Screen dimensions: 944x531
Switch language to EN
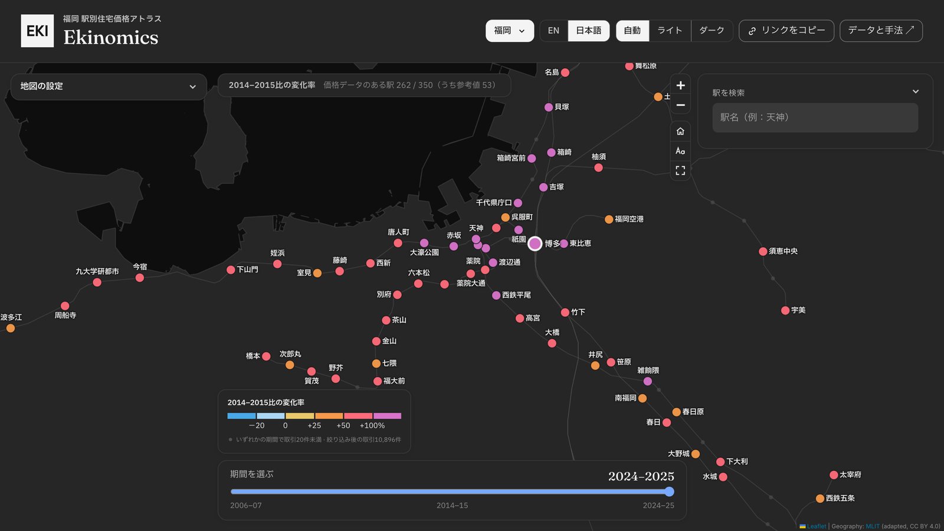[553, 31]
